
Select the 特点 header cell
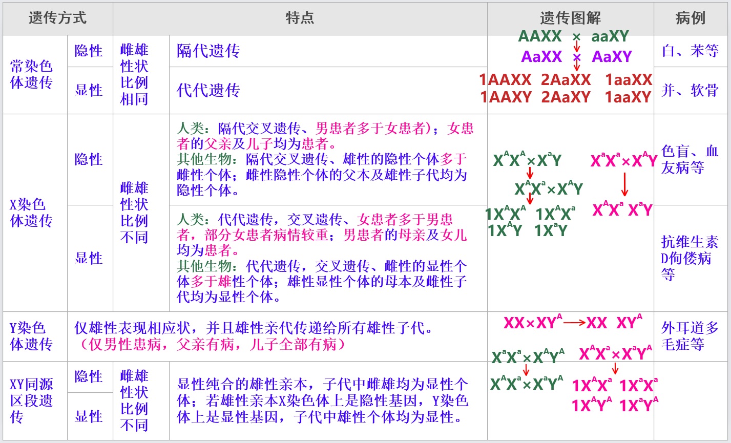[x=300, y=18]
